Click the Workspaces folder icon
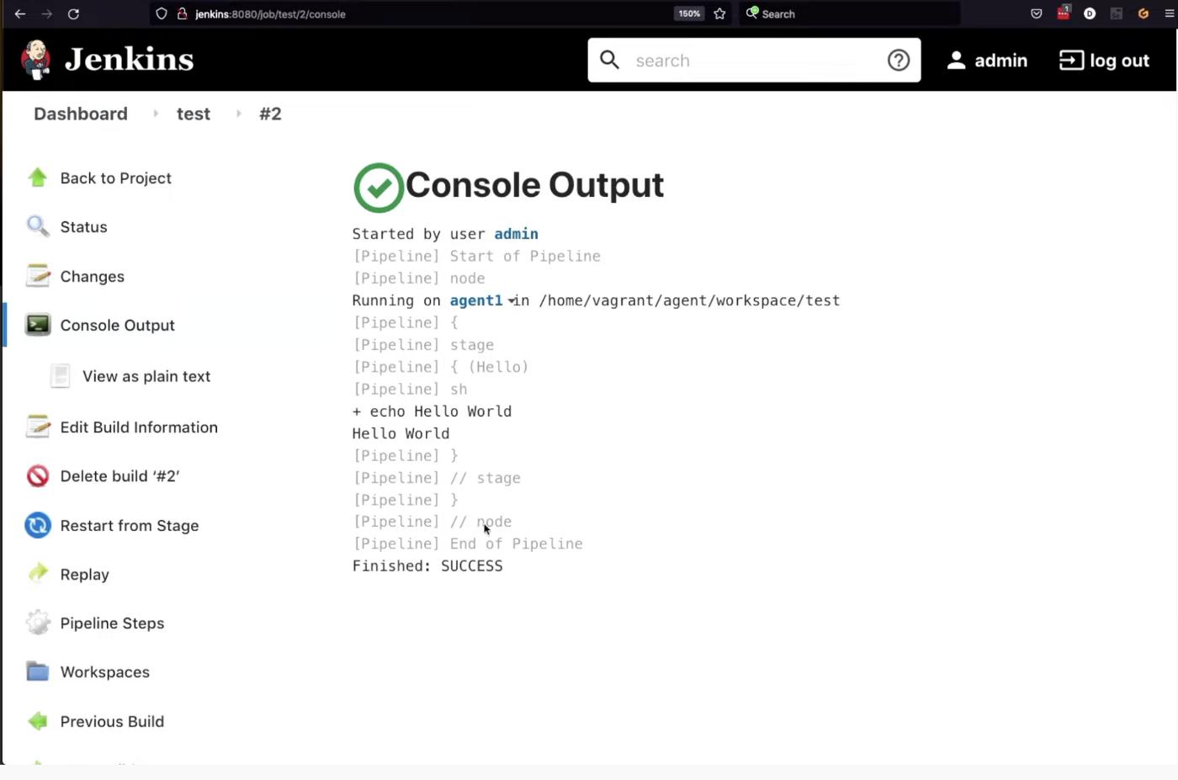This screenshot has height=780, width=1178. (38, 672)
